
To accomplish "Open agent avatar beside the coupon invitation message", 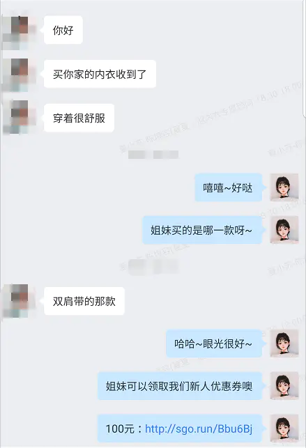I will pyautogui.click(x=284, y=385).
